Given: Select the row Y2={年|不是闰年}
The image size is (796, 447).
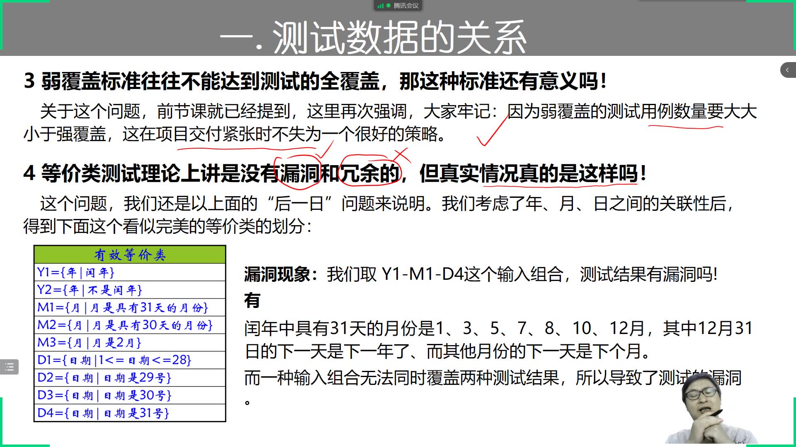Looking at the screenshot, I should click(x=130, y=290).
